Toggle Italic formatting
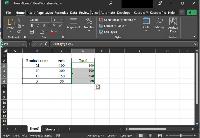This screenshot has width=200, height=138. 37,26
